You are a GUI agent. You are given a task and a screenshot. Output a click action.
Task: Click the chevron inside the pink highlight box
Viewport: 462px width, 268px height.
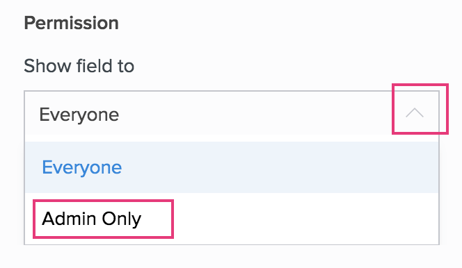[415, 112]
